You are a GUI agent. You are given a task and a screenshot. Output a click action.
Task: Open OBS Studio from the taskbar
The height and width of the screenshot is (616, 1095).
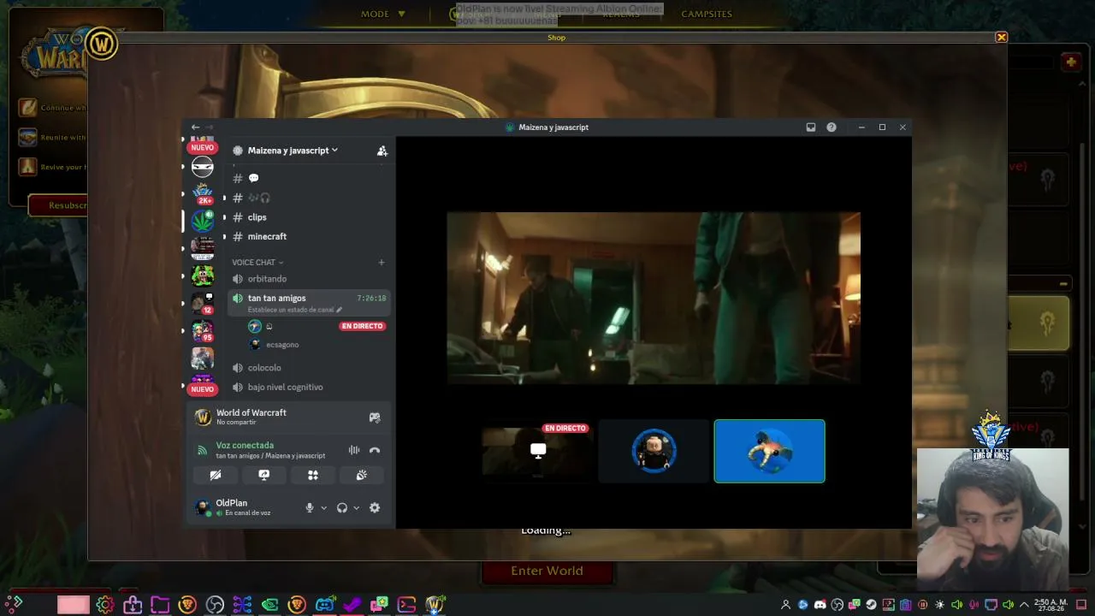pyautogui.click(x=215, y=605)
